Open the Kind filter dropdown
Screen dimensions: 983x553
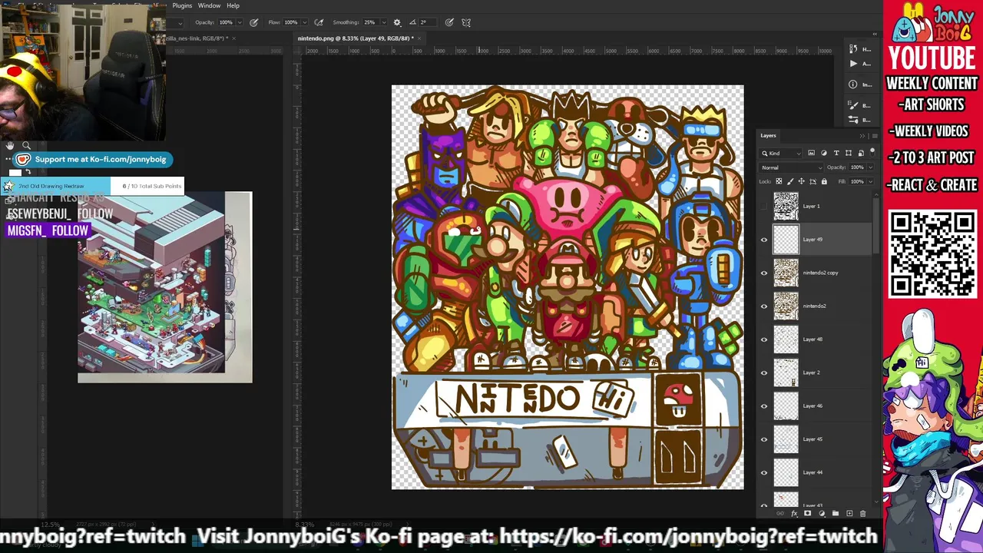(x=782, y=153)
